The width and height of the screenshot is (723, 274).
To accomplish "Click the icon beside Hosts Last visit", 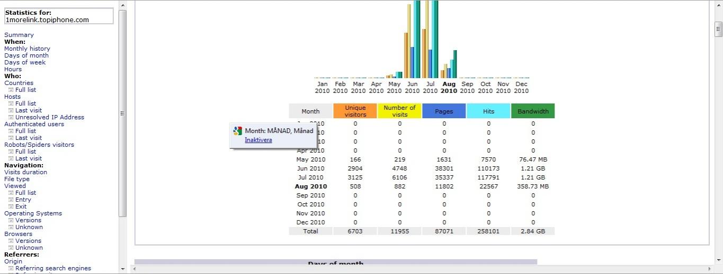I will tap(11, 110).
